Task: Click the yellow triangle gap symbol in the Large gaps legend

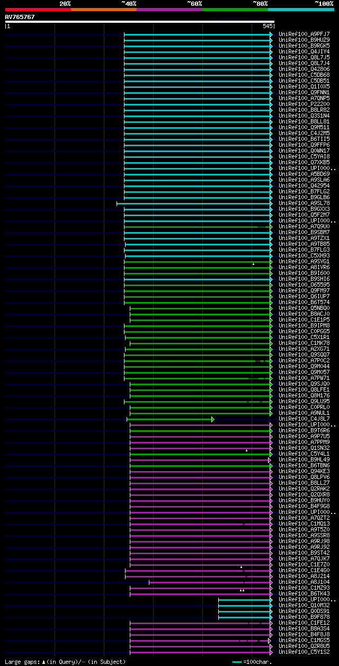Action: click(44, 661)
